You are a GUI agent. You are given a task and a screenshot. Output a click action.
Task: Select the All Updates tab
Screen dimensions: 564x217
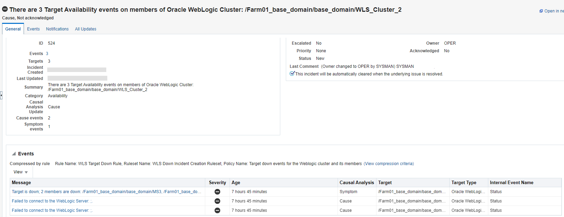[x=85, y=29]
